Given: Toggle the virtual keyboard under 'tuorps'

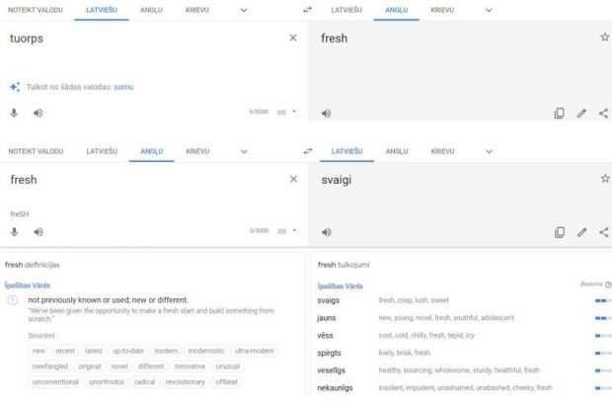Looking at the screenshot, I should pos(279,113).
